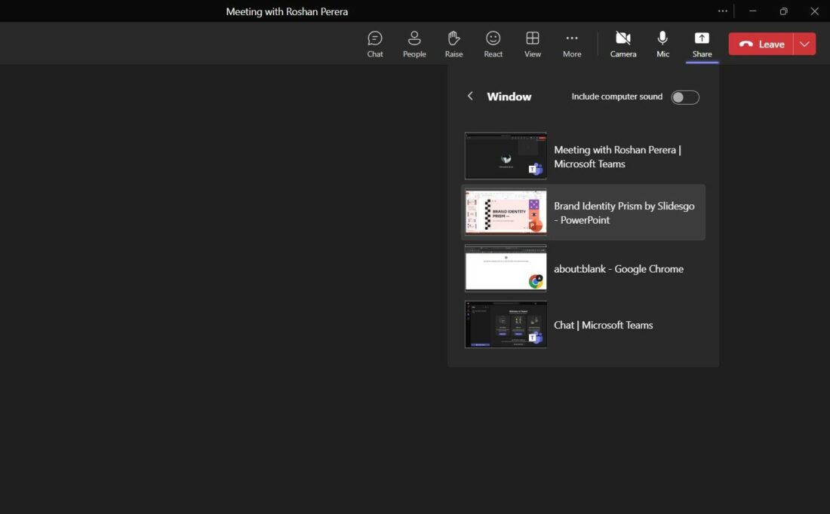Open the More meeting controls menu
830x514 pixels.
pos(571,43)
